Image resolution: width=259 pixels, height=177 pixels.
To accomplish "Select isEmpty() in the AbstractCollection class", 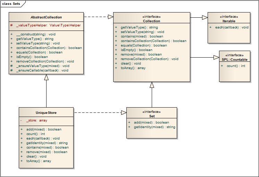I will point(29,57).
